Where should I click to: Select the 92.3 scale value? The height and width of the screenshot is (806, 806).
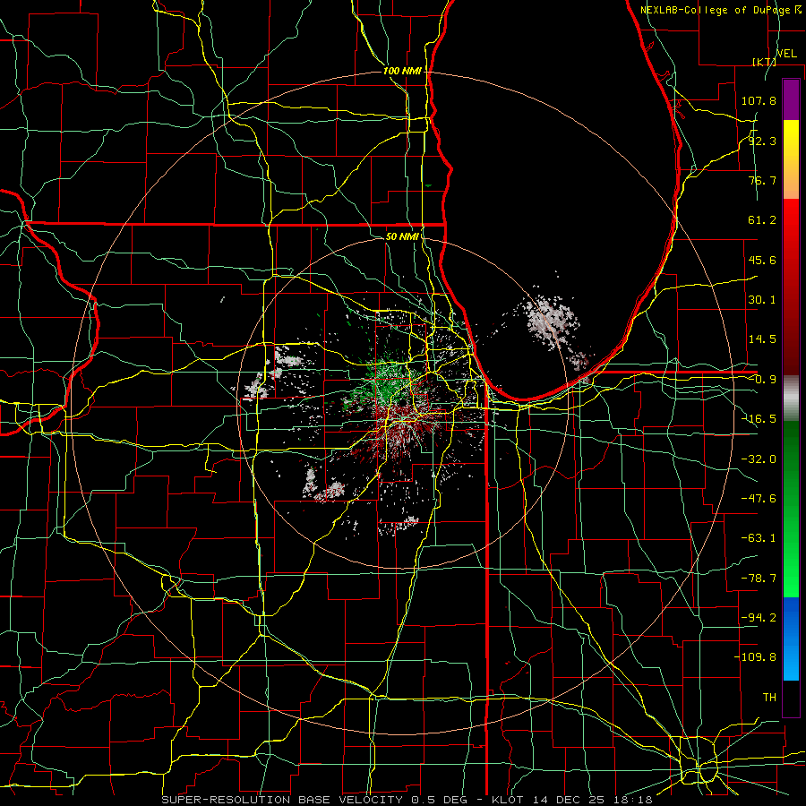[x=762, y=141]
